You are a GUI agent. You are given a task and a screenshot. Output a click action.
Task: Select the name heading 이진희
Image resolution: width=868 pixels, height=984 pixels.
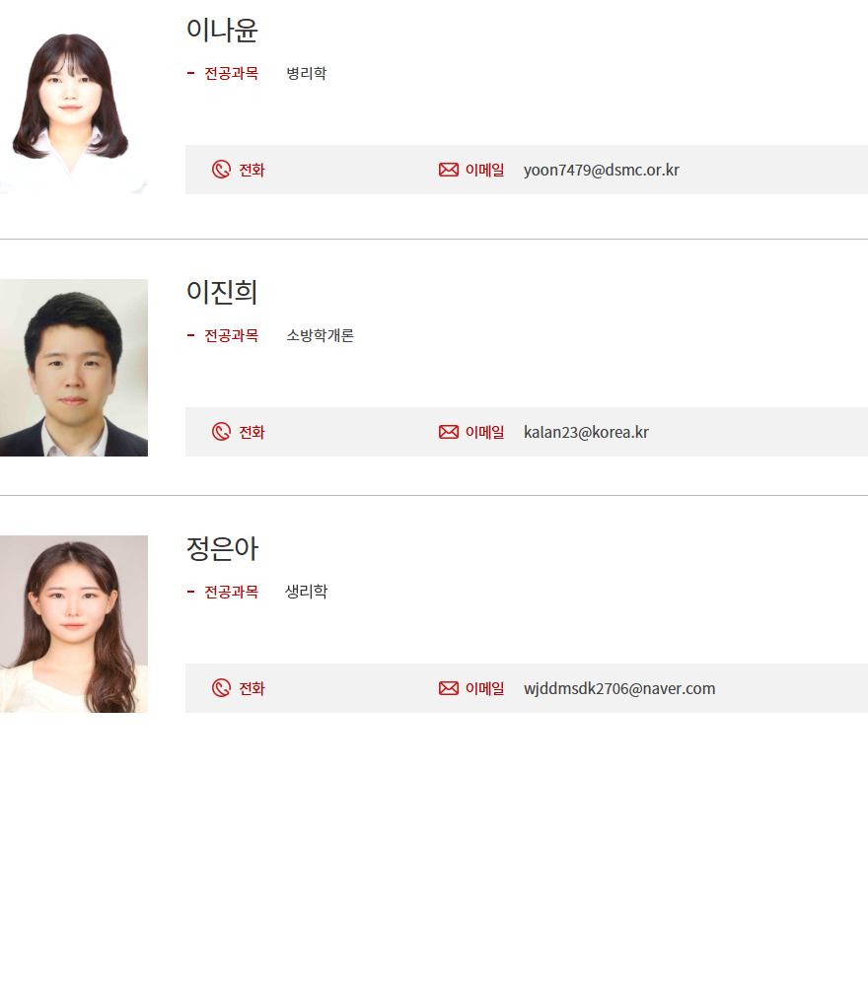tap(222, 293)
